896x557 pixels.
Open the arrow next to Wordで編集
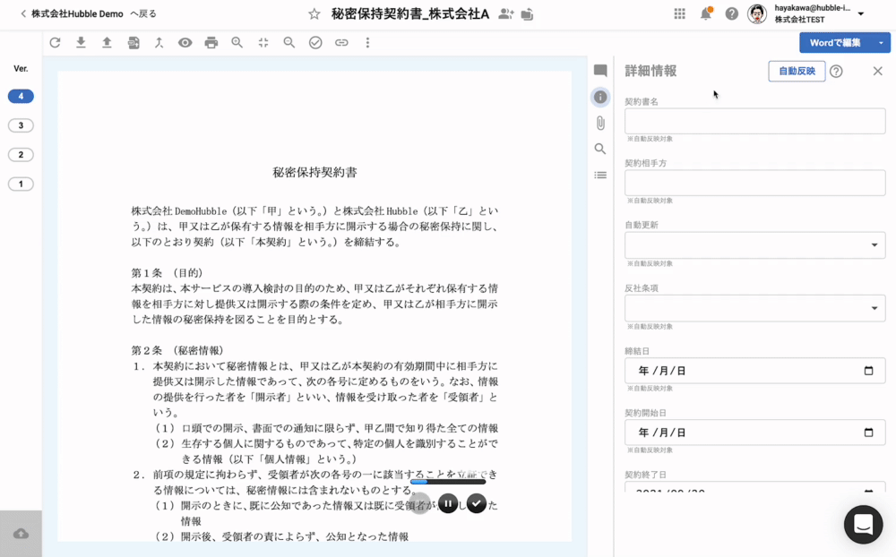coord(881,43)
